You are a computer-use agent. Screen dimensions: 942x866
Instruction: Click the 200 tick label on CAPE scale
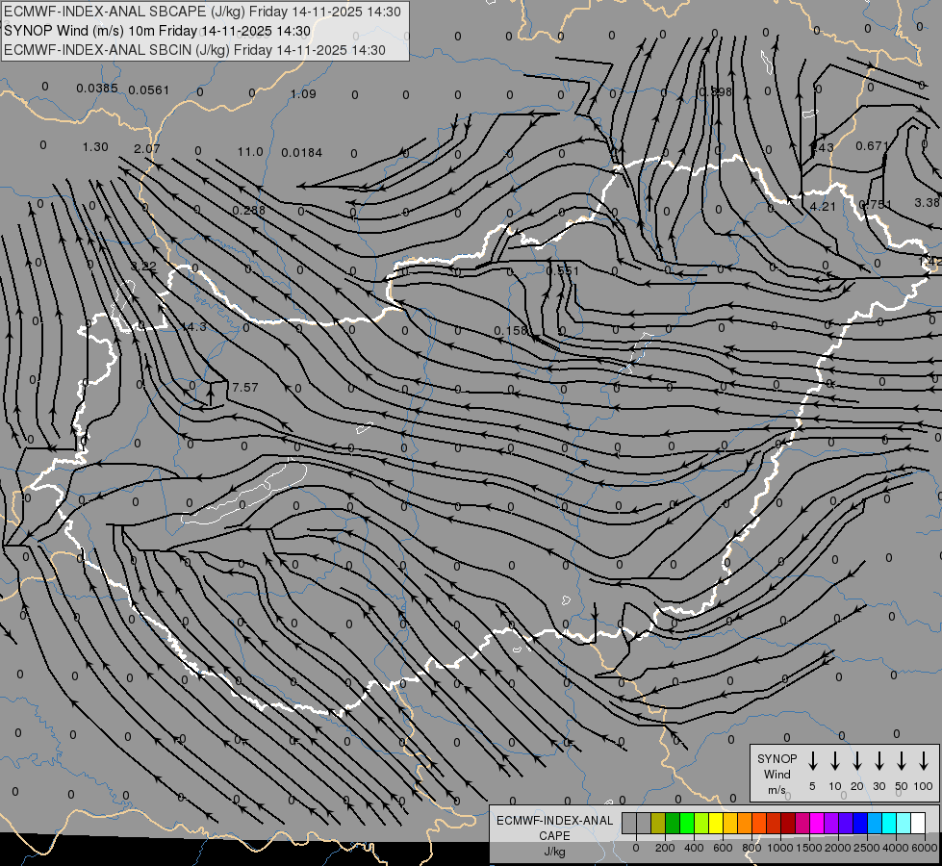coord(665,848)
